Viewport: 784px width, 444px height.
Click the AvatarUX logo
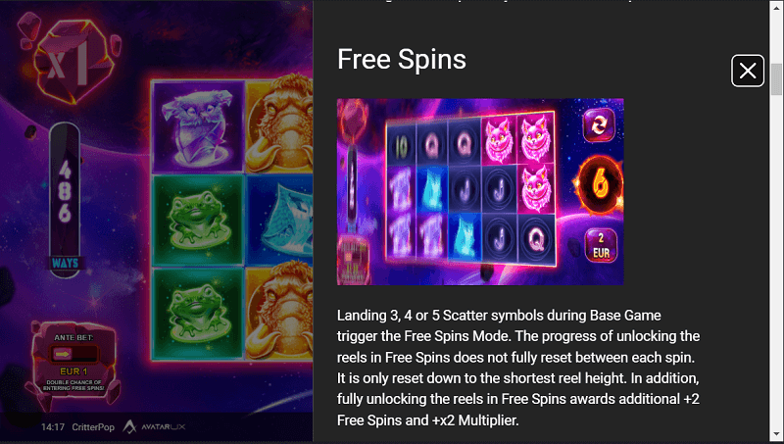154,426
